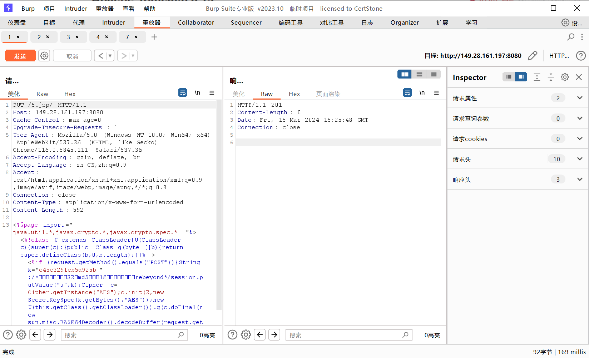Screen dimensions: 589x358
Task: Open response search help icon
Action: tap(232, 335)
